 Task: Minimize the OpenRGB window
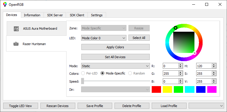click(193, 4)
